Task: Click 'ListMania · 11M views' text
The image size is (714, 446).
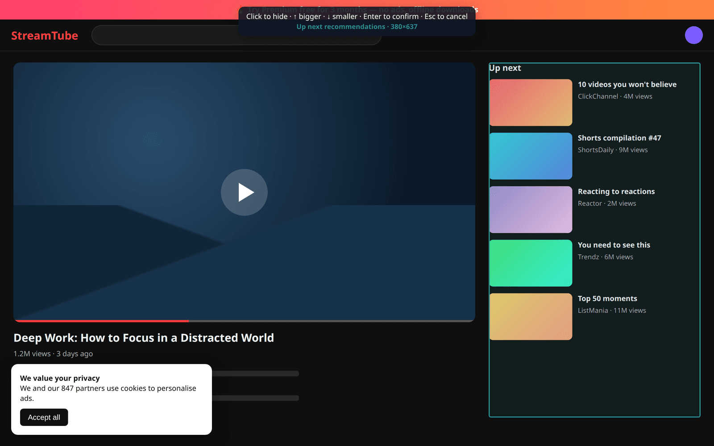Action: [612, 310]
